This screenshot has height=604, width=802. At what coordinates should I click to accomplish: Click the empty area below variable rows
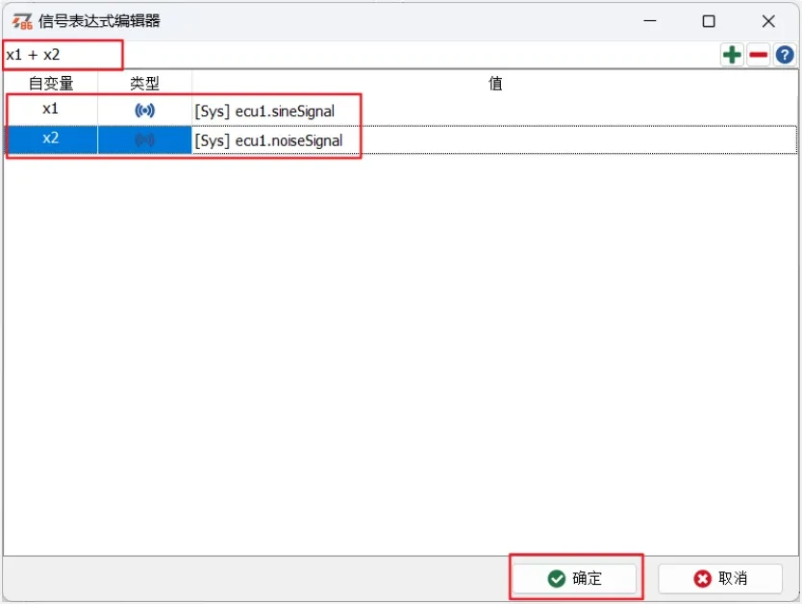[x=400, y=356]
